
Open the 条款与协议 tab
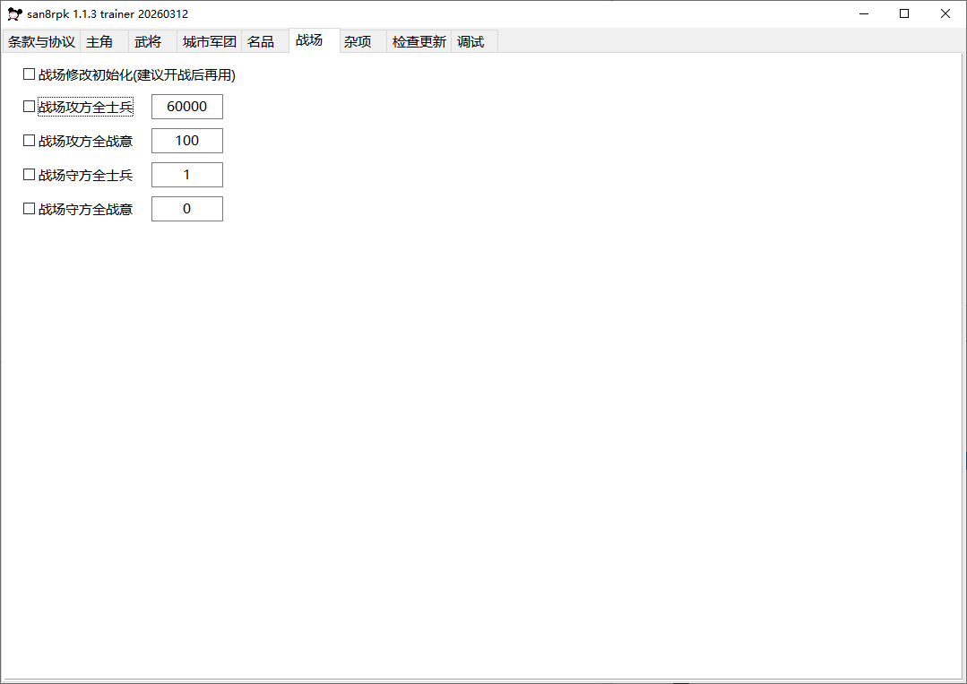tap(41, 41)
